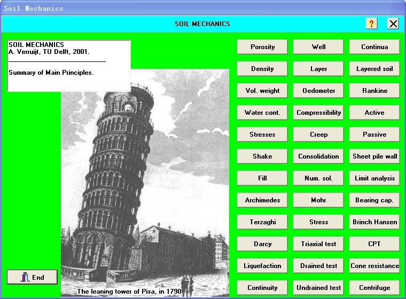406x299 pixels.
Task: Select the Sheet pile wall topic
Action: 374,156
